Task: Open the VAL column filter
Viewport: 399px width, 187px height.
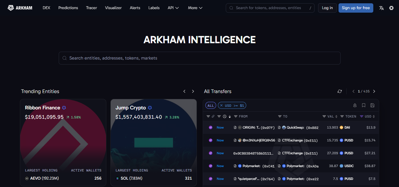Action: click(324, 117)
